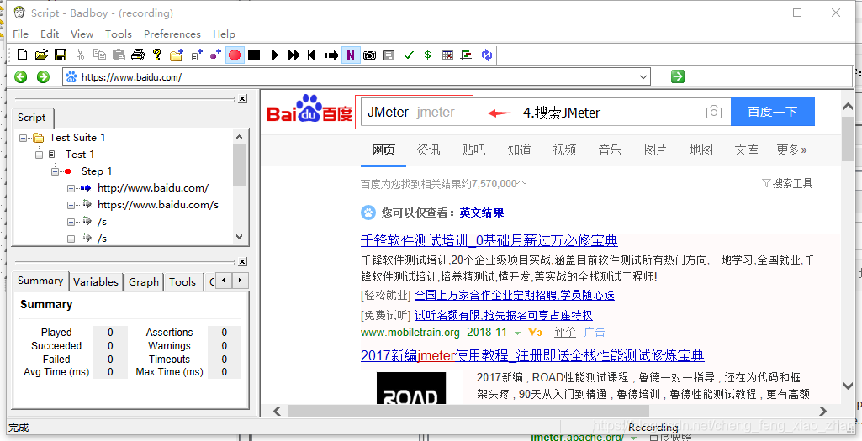Select Step 1 in the script tree
Screen dimensions: 862x441
click(x=97, y=171)
